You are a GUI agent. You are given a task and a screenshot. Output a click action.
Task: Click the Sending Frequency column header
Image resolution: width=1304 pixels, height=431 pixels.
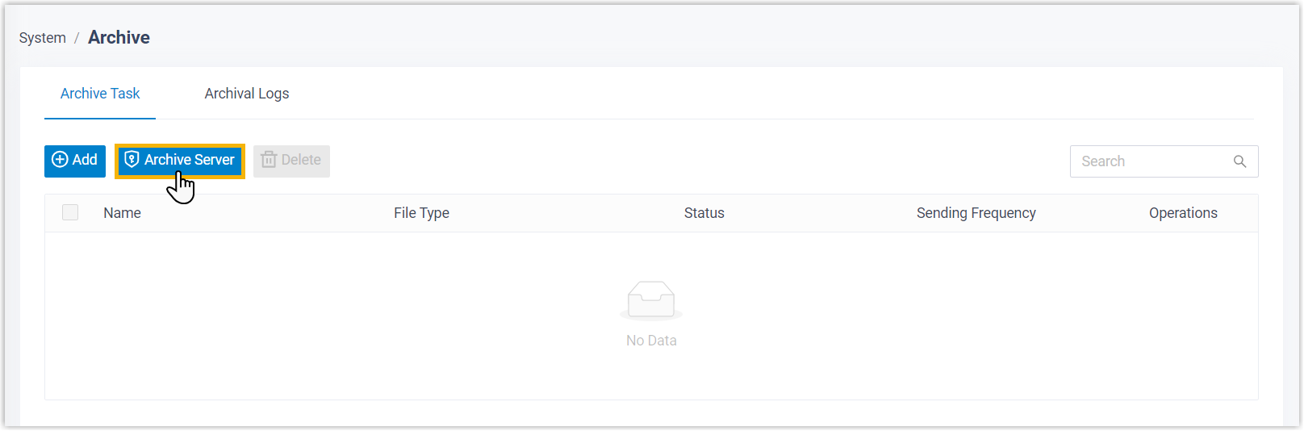976,213
